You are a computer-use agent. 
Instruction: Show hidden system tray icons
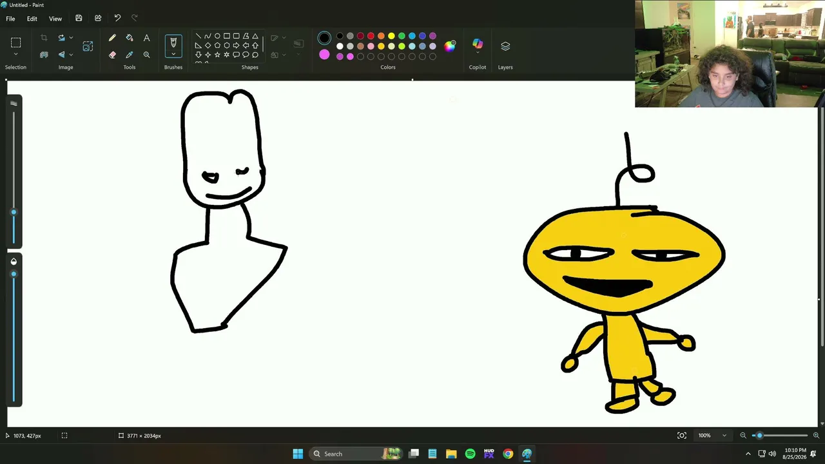[x=748, y=454]
